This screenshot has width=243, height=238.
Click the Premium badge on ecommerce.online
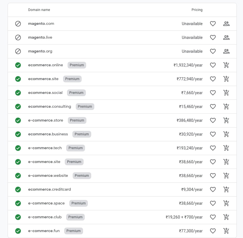pos(77,65)
